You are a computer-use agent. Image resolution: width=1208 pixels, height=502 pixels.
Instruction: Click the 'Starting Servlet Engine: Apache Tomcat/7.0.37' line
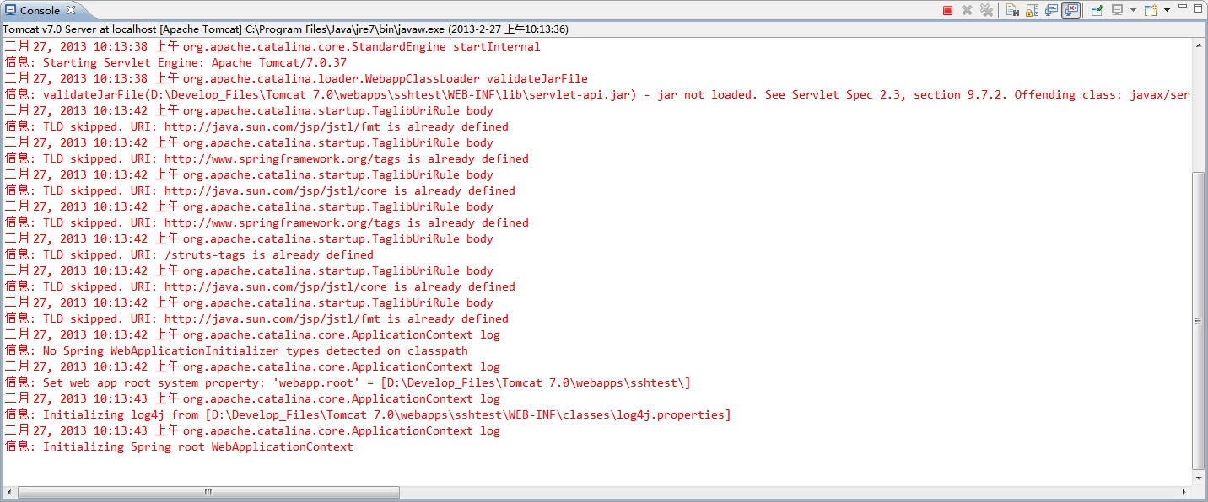coord(175,62)
